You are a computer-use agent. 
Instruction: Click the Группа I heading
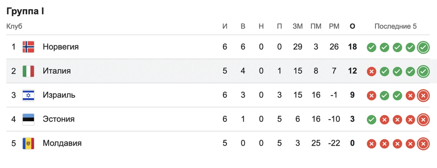point(25,11)
